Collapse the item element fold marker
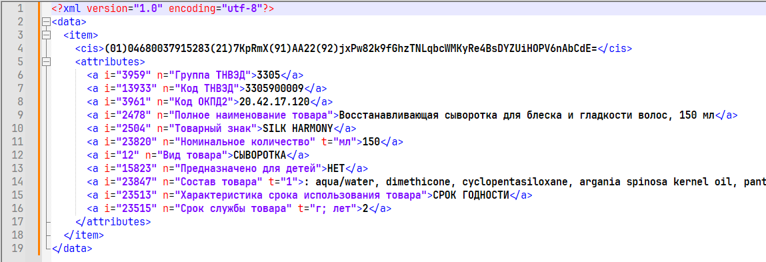Viewport: 766px width, 262px height. tap(47, 35)
